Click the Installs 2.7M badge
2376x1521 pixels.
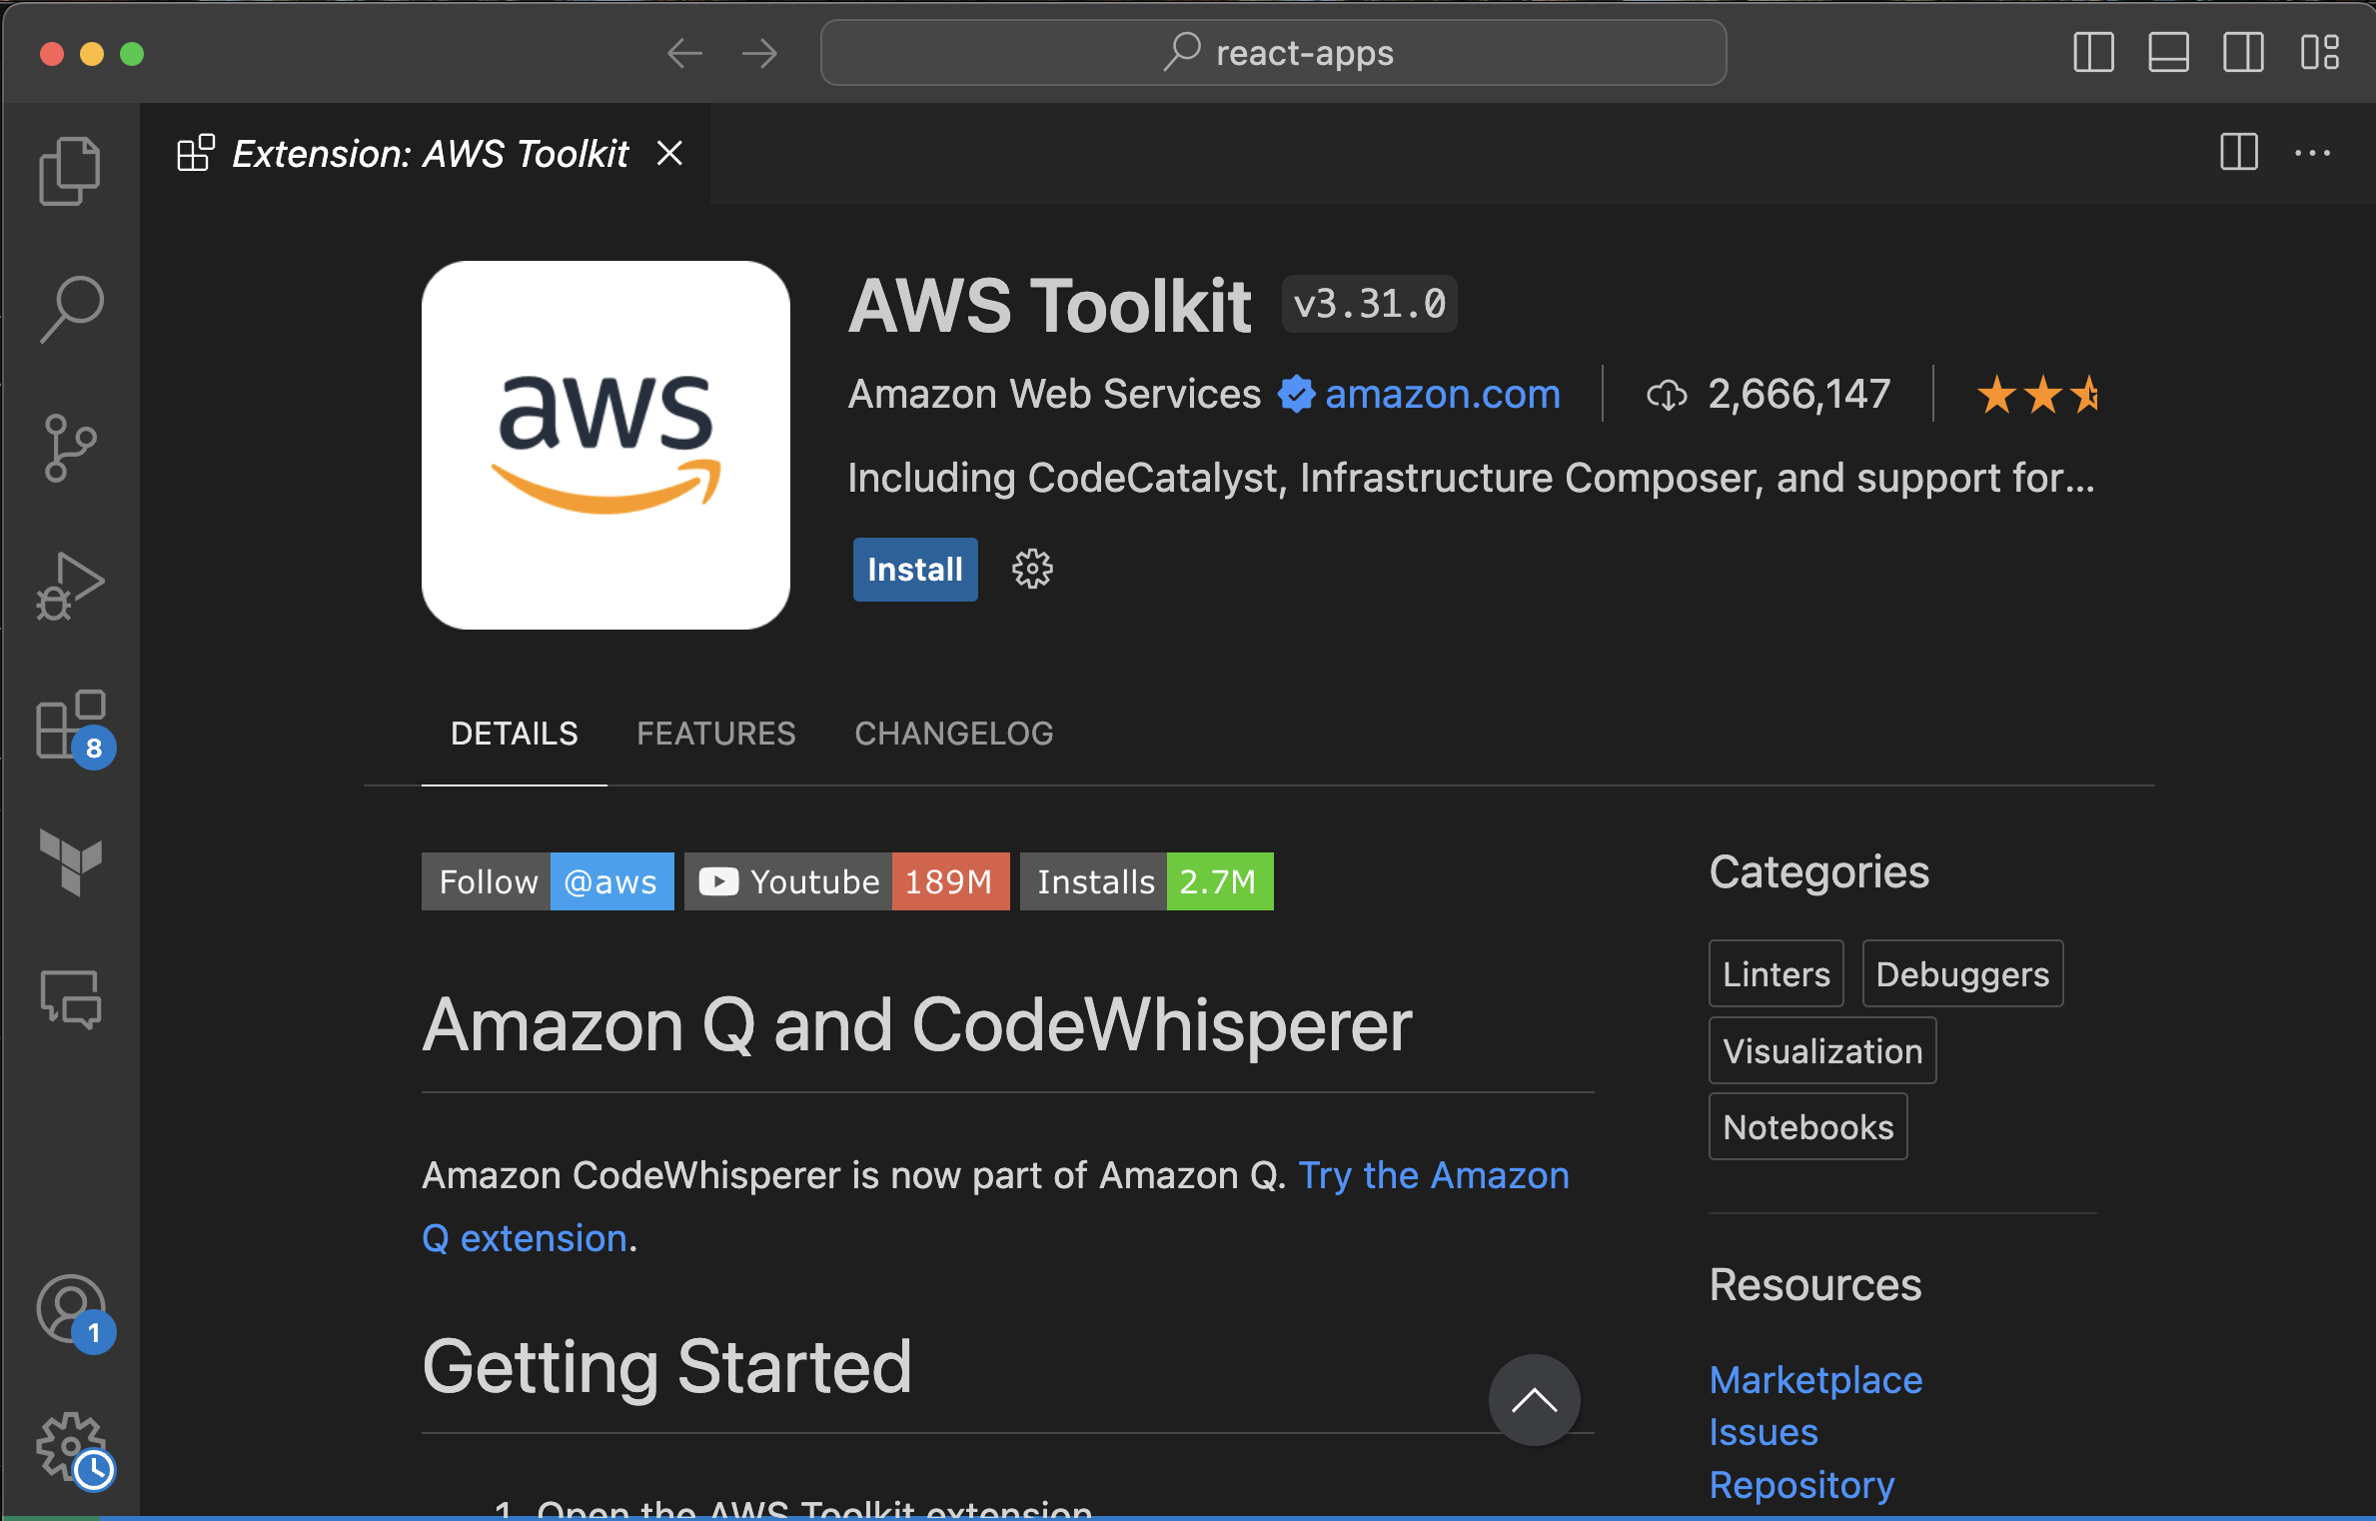coord(1147,881)
